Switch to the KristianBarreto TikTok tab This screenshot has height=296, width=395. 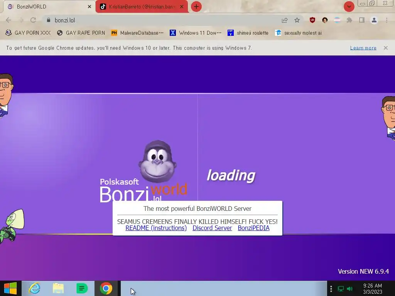point(142,7)
